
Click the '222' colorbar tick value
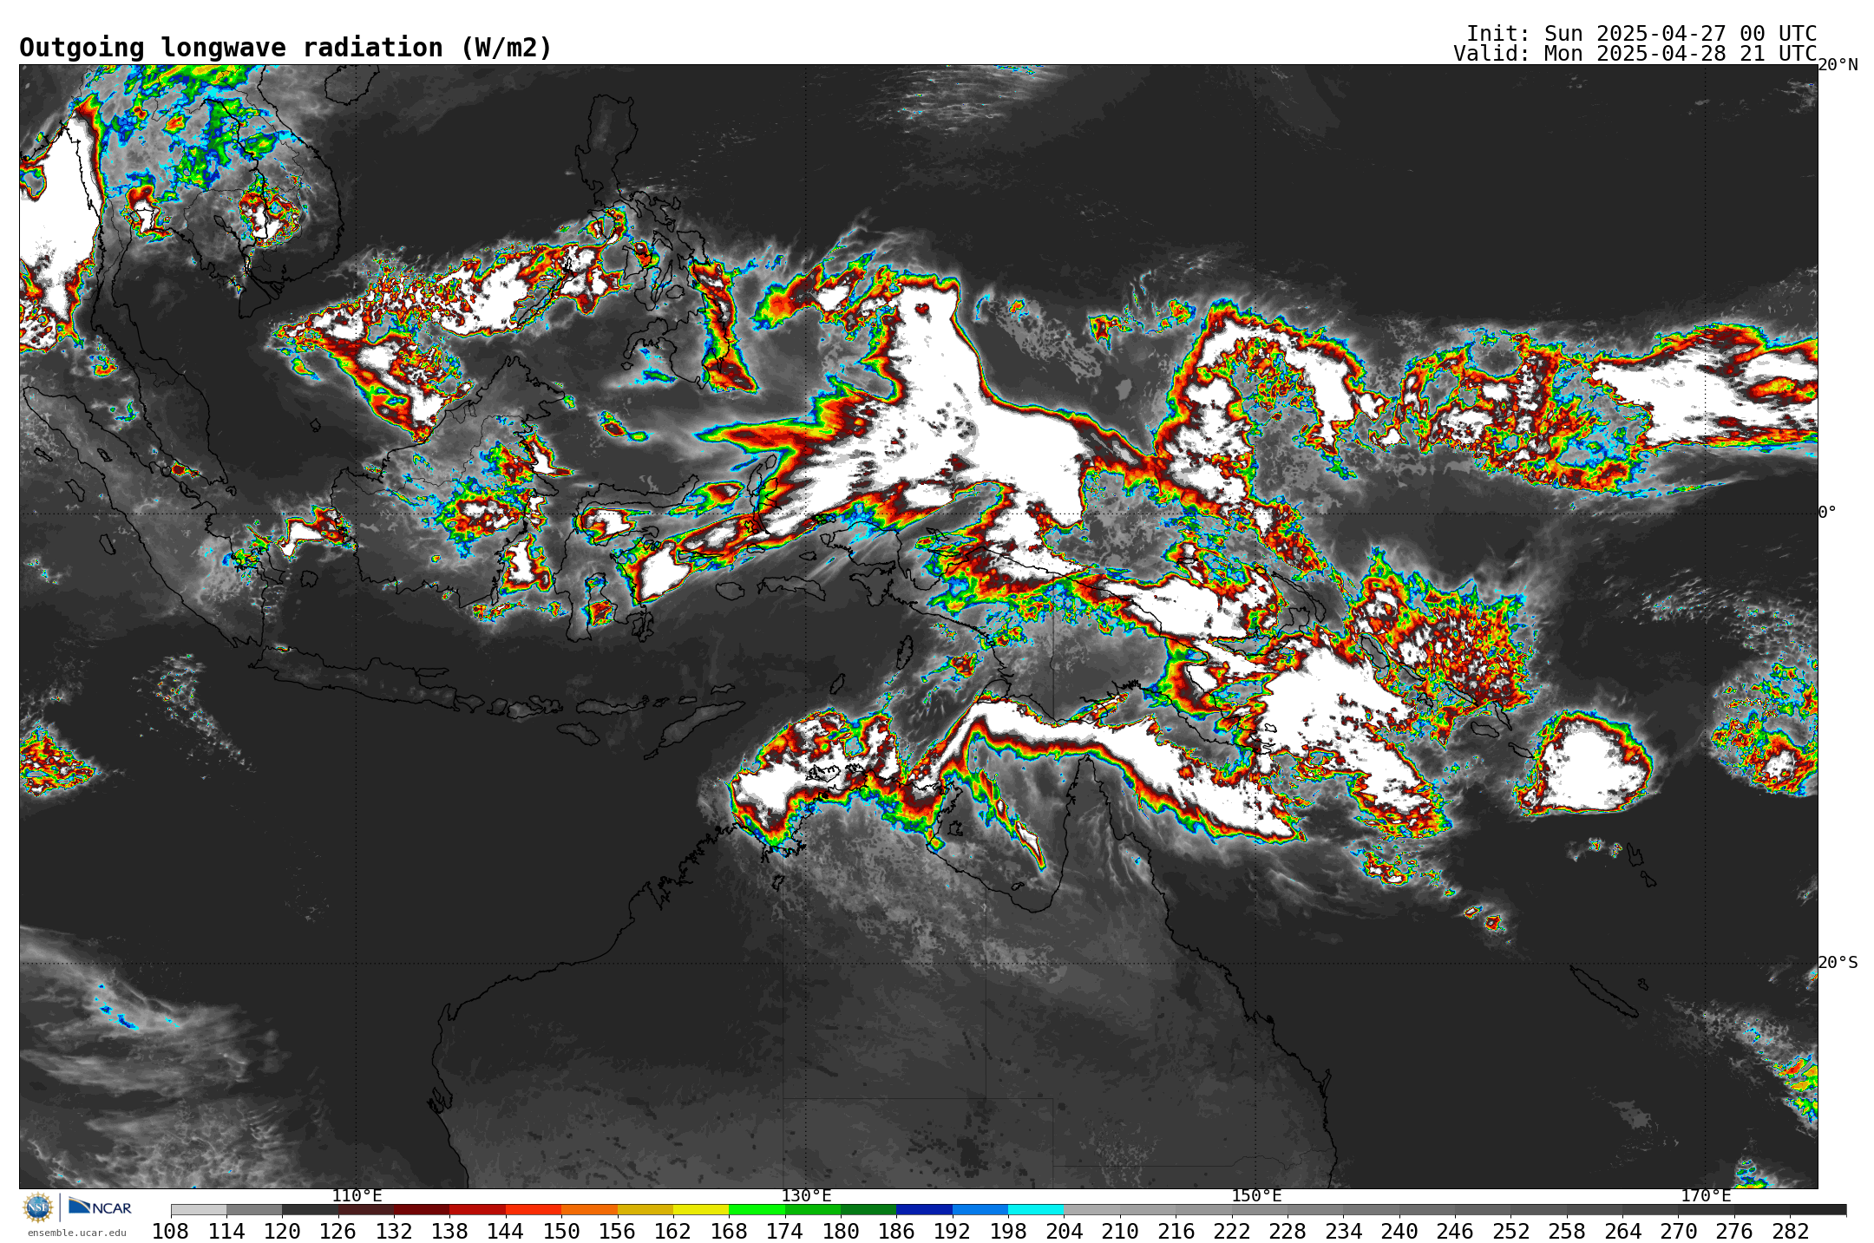tap(1231, 1232)
